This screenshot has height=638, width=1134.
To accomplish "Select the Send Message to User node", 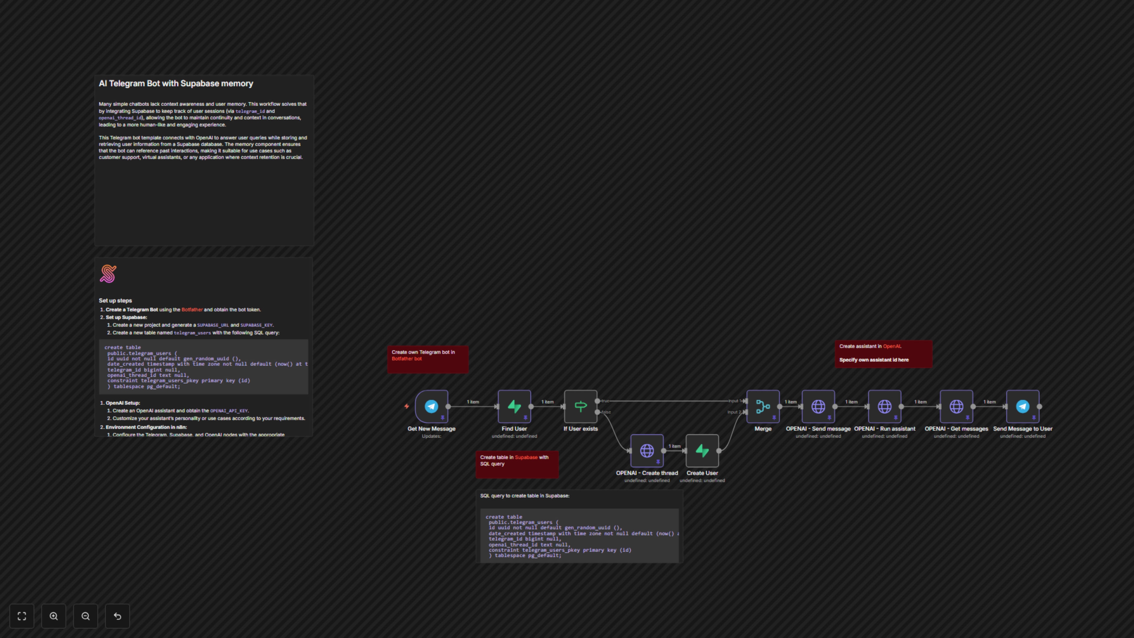I will coord(1022,406).
